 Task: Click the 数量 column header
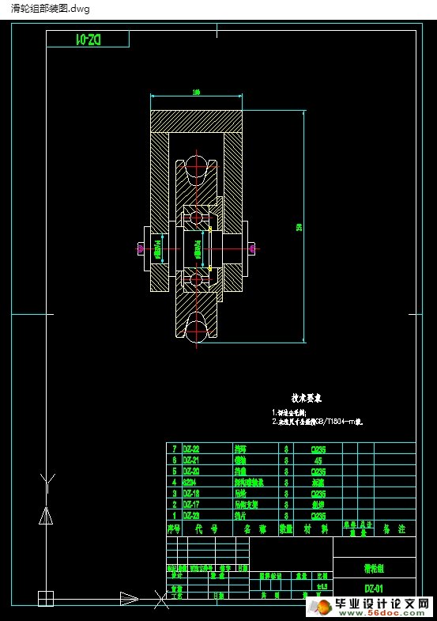(286, 529)
